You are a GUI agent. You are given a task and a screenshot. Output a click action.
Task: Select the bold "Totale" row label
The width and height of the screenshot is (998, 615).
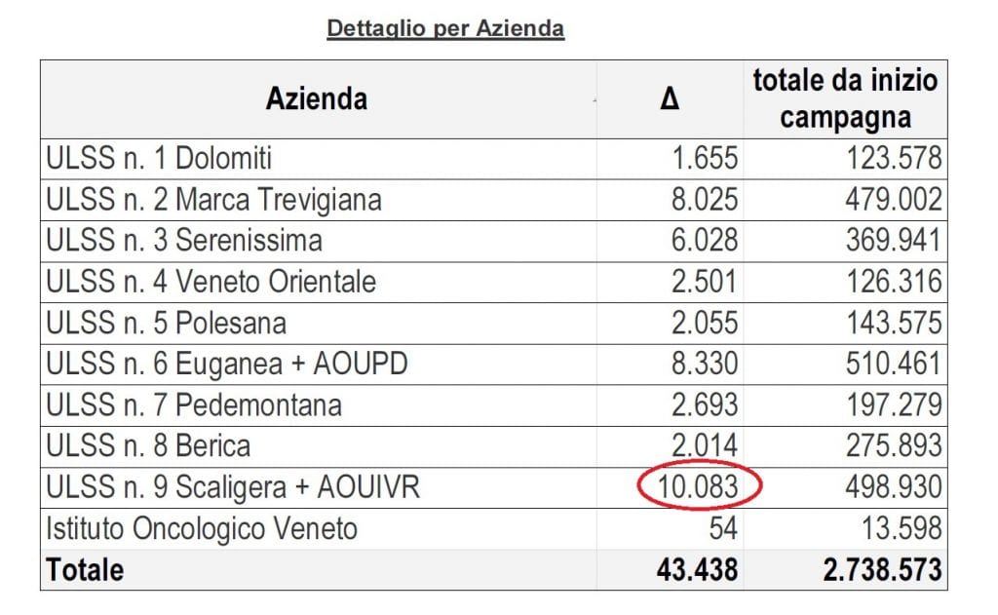[85, 570]
